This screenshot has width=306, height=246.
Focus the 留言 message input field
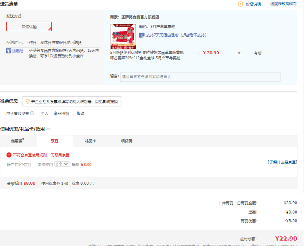pyautogui.click(x=200, y=77)
